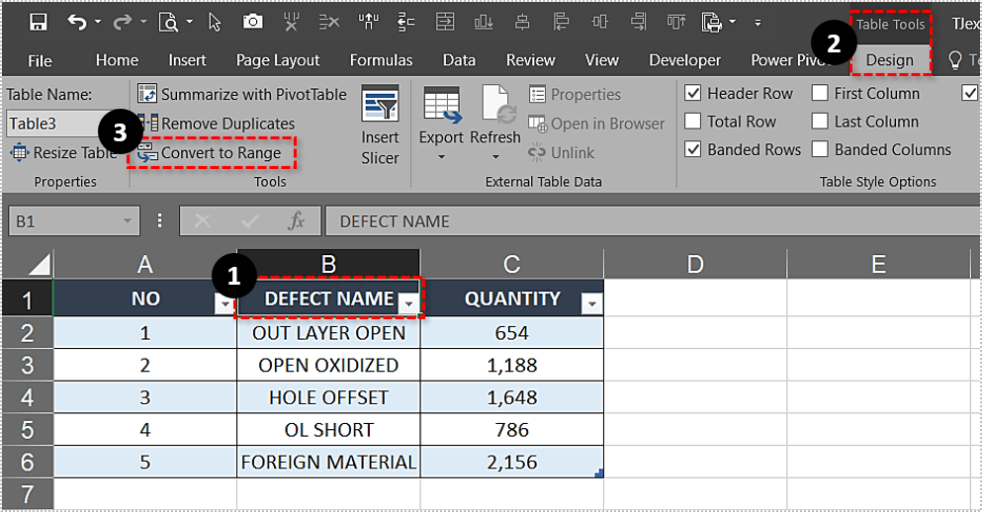Click the Print Preview magnifier icon
Screen dimensions: 982x512
click(x=168, y=22)
